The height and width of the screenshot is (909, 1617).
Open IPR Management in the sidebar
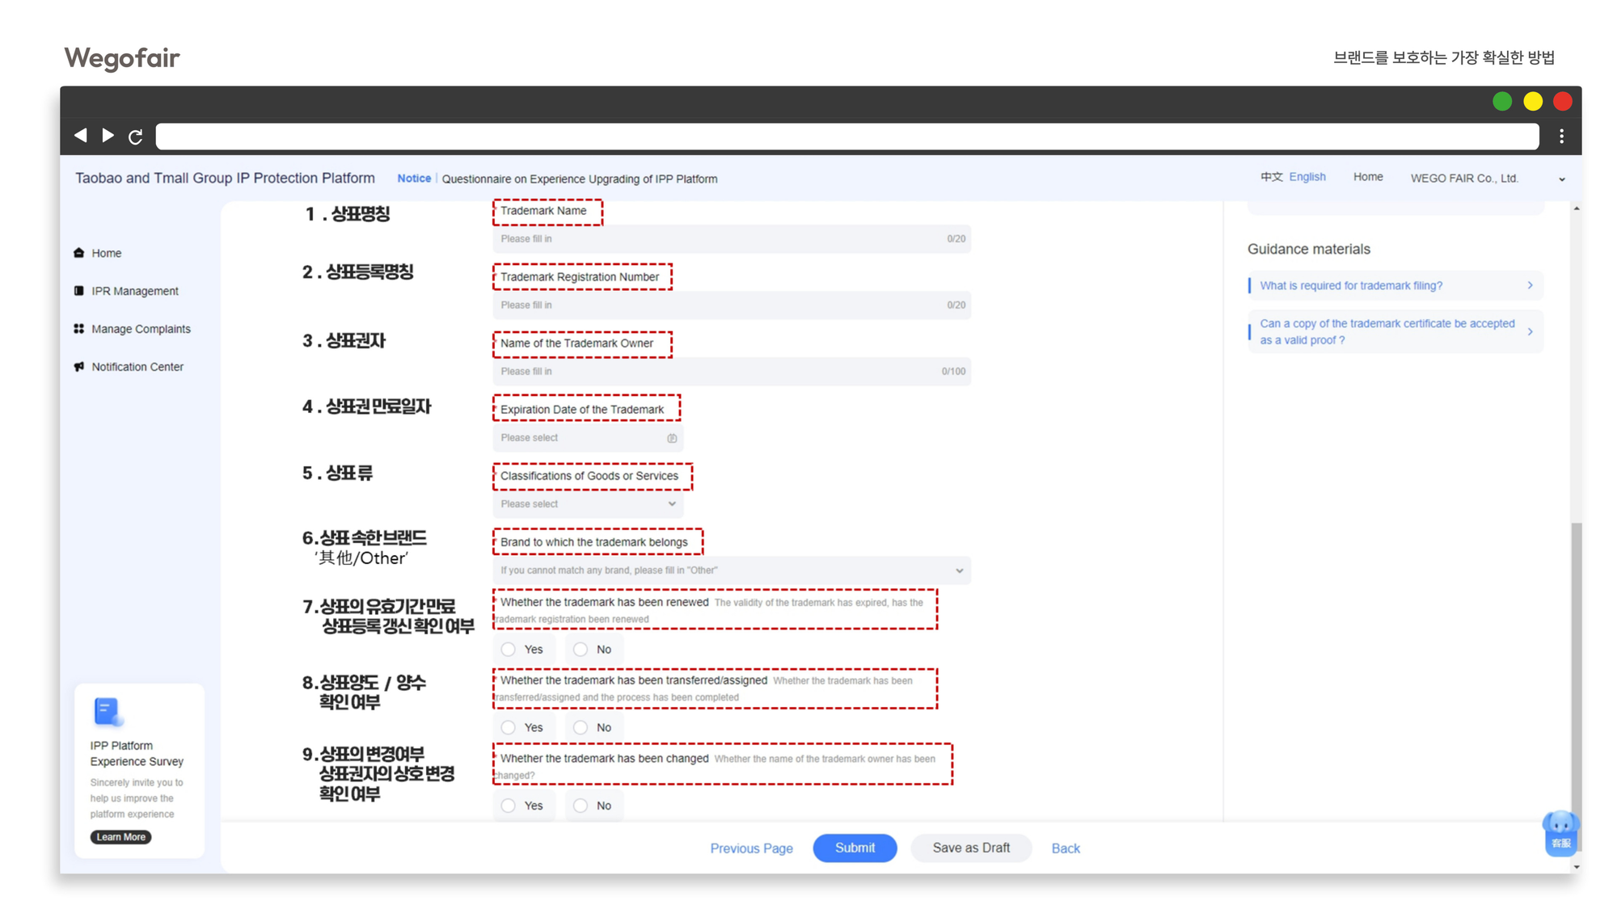click(134, 291)
